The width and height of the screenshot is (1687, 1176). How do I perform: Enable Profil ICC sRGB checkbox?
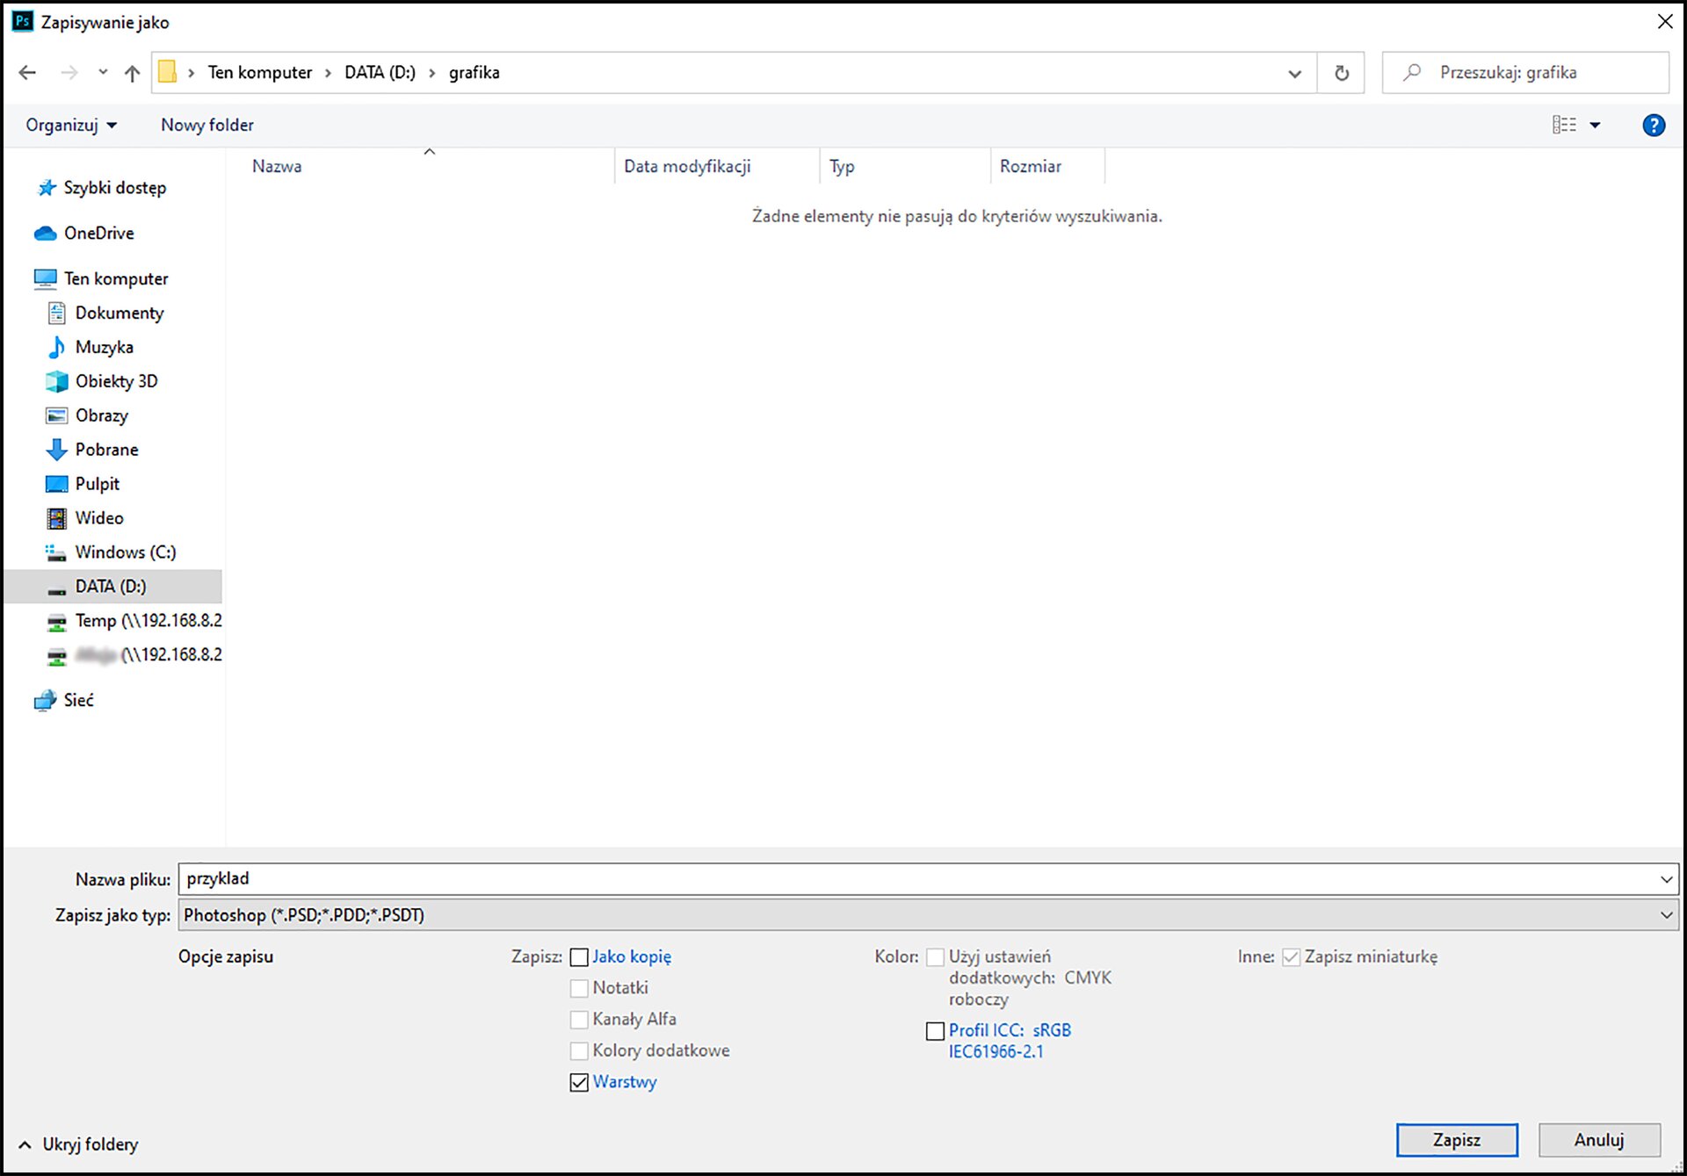935,1031
